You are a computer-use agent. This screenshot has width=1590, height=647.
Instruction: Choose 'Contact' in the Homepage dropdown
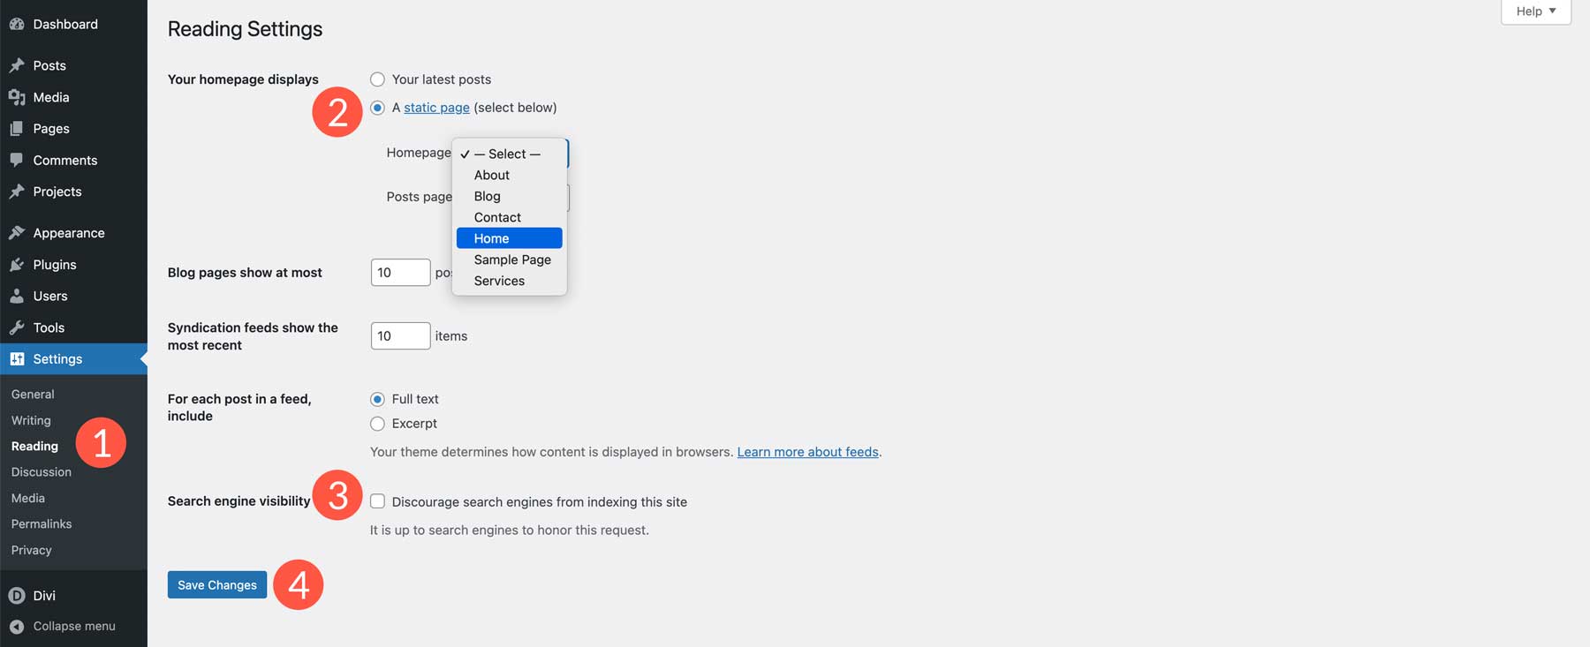click(510, 217)
